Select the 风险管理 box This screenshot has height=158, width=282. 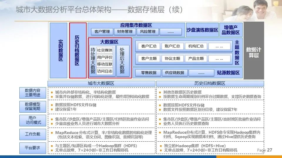[x=148, y=32]
